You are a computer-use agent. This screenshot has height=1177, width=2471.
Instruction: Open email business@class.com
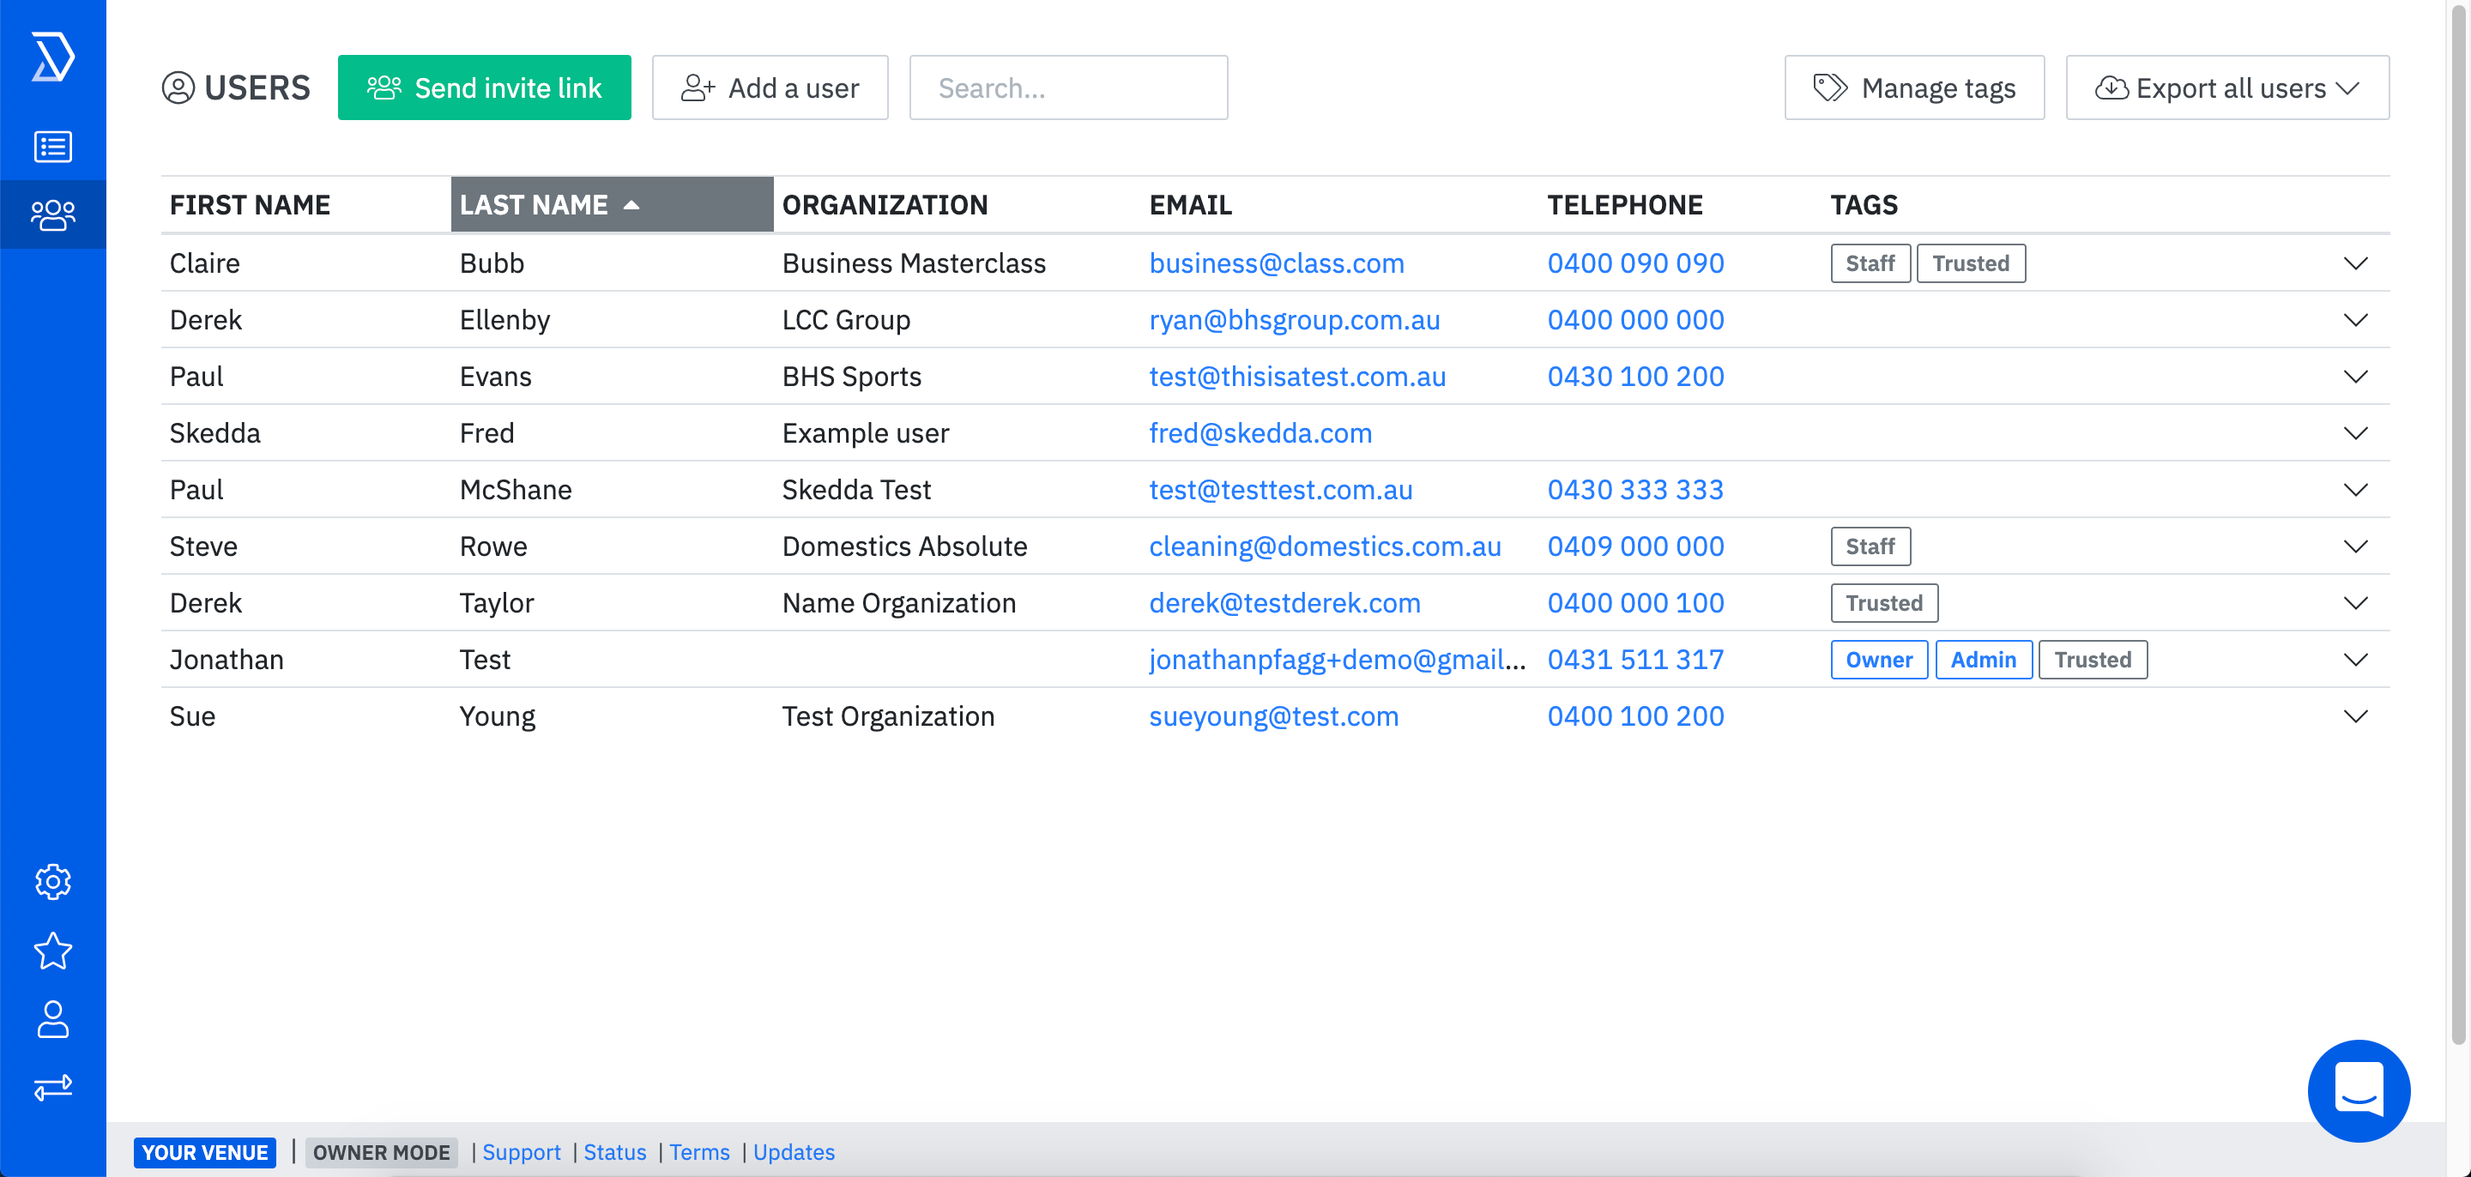(1277, 263)
